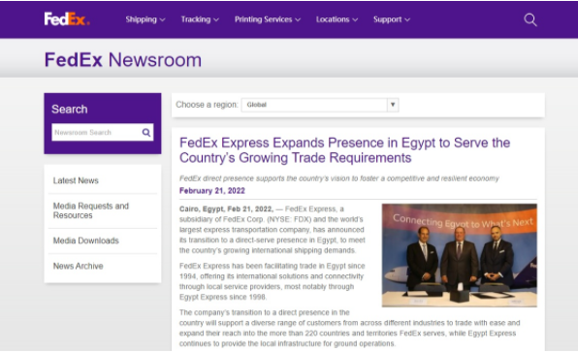This screenshot has width=578, height=352.
Task: Click the Search panel heading
Action: pyautogui.click(x=70, y=110)
